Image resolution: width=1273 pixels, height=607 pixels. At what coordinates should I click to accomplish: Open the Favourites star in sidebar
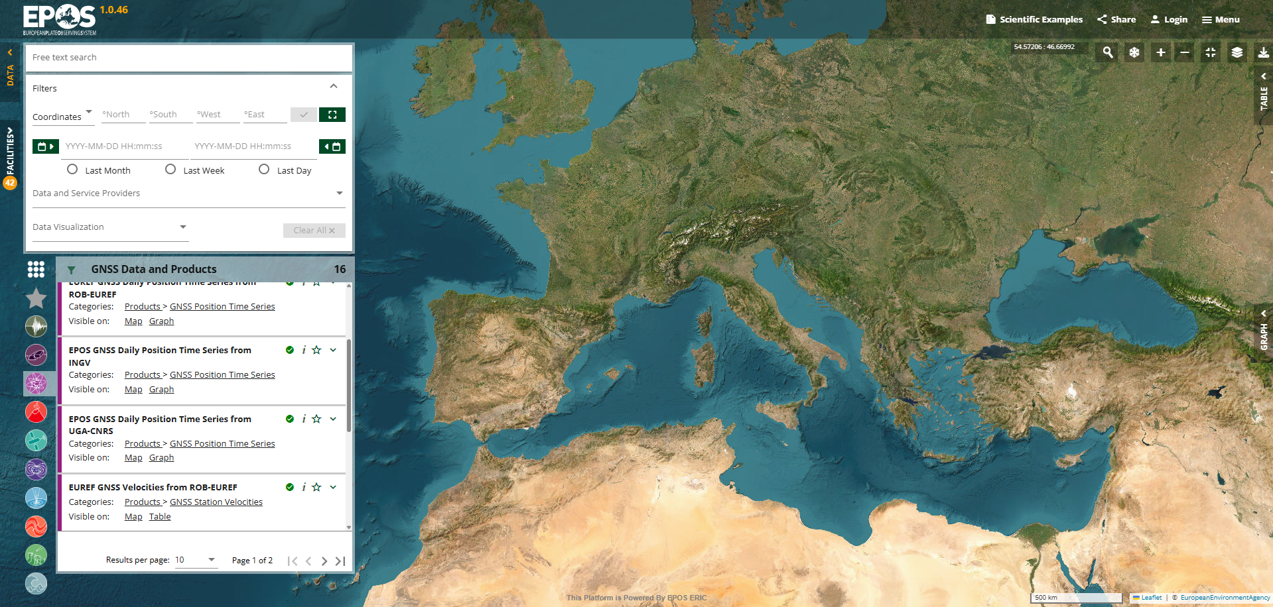pos(36,298)
